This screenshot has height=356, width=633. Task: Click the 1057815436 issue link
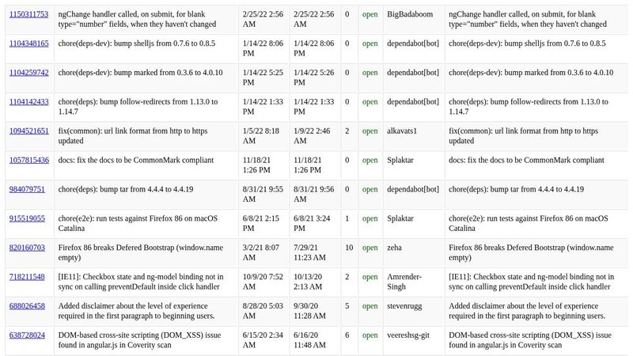pyautogui.click(x=28, y=161)
